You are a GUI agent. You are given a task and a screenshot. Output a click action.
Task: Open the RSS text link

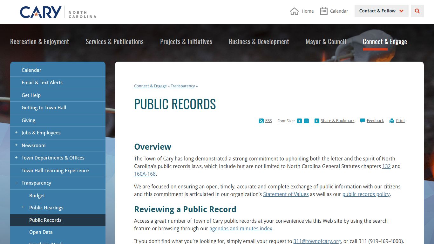click(x=268, y=121)
